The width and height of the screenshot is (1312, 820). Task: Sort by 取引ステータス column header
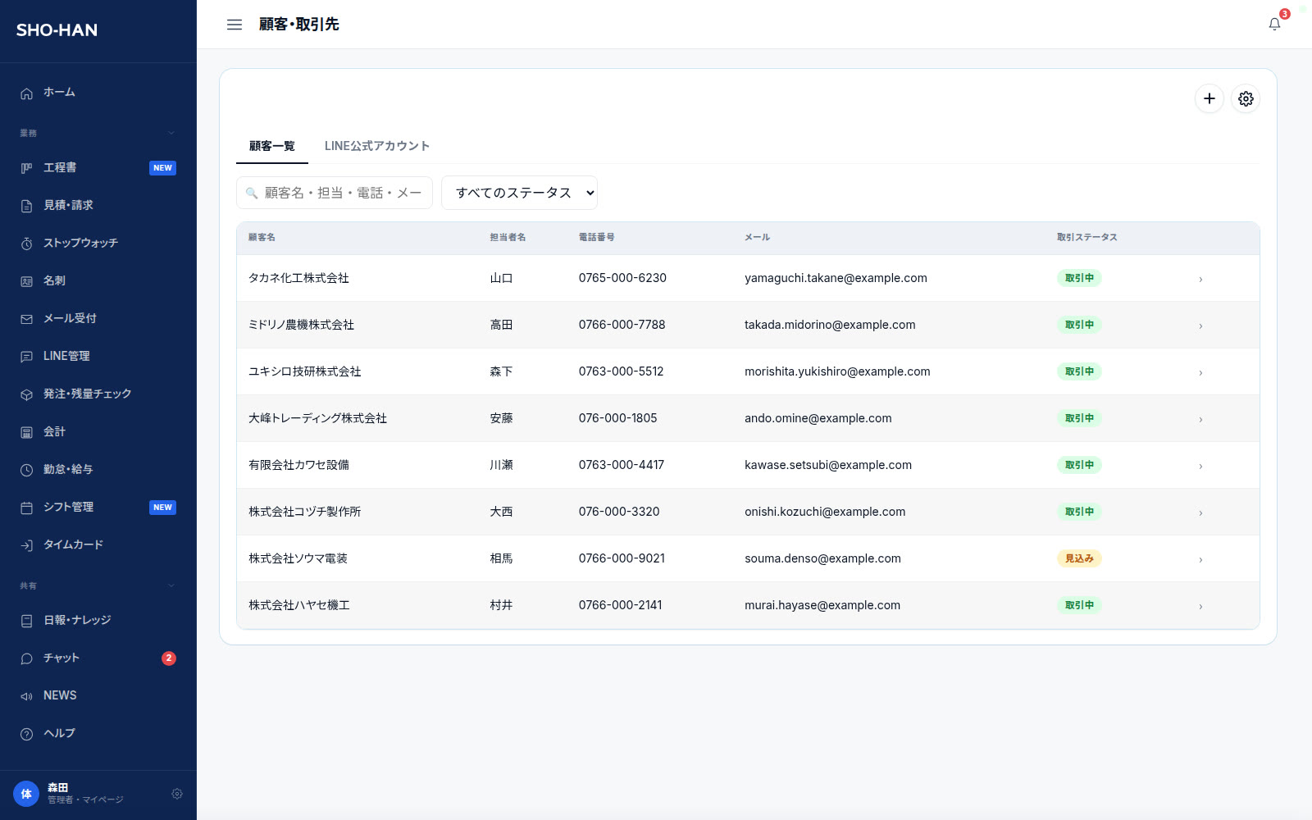(x=1086, y=237)
